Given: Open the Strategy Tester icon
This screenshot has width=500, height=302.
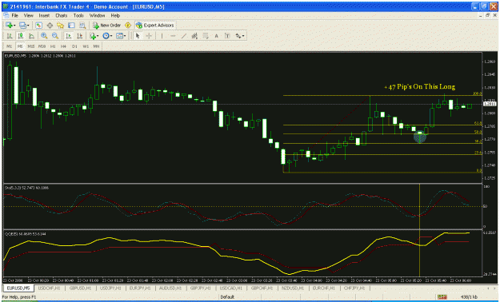Looking at the screenshot, I should pyautogui.click(x=82, y=26).
